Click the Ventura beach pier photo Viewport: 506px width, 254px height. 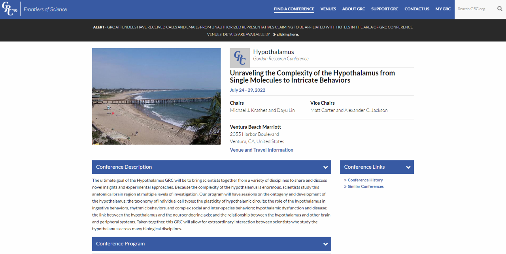pyautogui.click(x=156, y=96)
